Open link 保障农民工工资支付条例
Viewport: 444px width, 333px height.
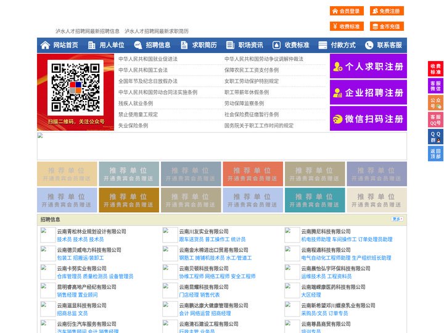[252, 70]
